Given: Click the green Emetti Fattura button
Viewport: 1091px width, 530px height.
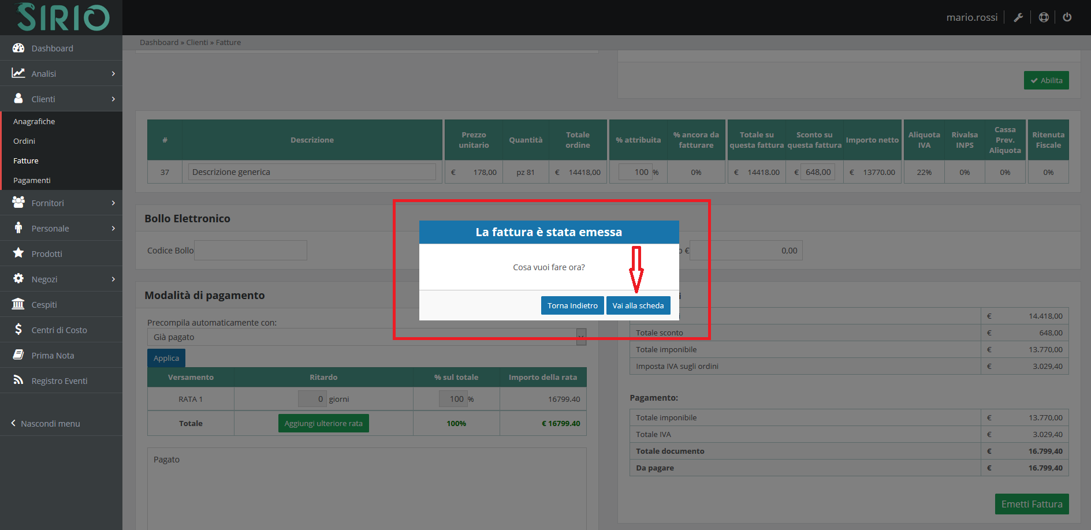Looking at the screenshot, I should click(1032, 504).
